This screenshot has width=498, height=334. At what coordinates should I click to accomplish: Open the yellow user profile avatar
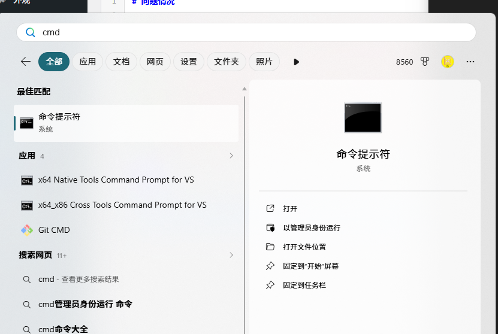click(x=447, y=62)
